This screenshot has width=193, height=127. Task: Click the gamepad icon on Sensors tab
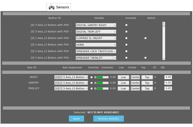coord(52,7)
